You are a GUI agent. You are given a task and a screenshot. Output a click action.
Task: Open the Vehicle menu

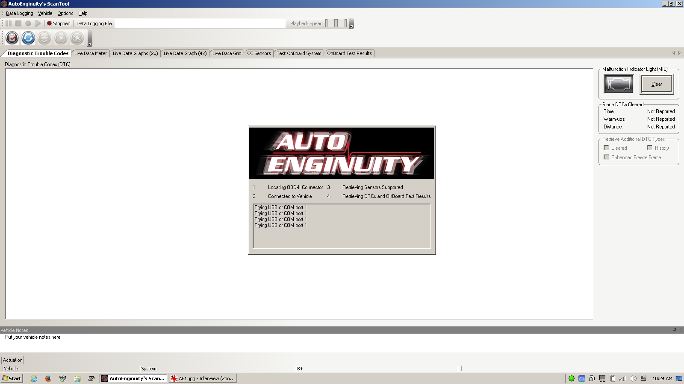point(45,13)
